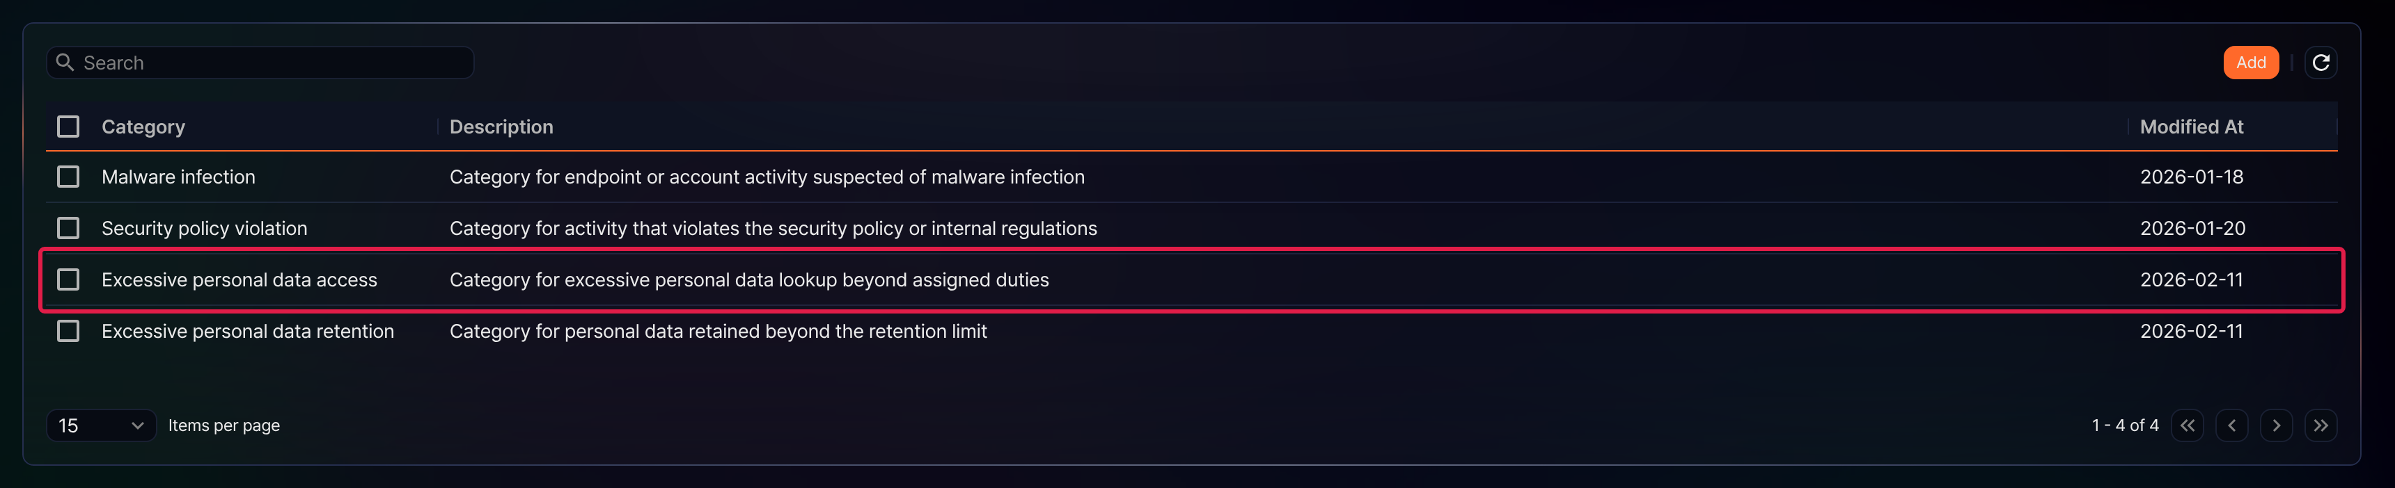This screenshot has height=488, width=2395.
Task: Tick the Excessive personal data retention checkbox
Action: (x=68, y=331)
